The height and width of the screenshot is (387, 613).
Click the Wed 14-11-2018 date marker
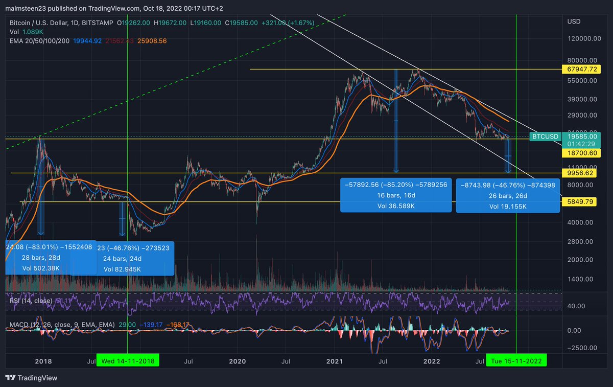(127, 361)
